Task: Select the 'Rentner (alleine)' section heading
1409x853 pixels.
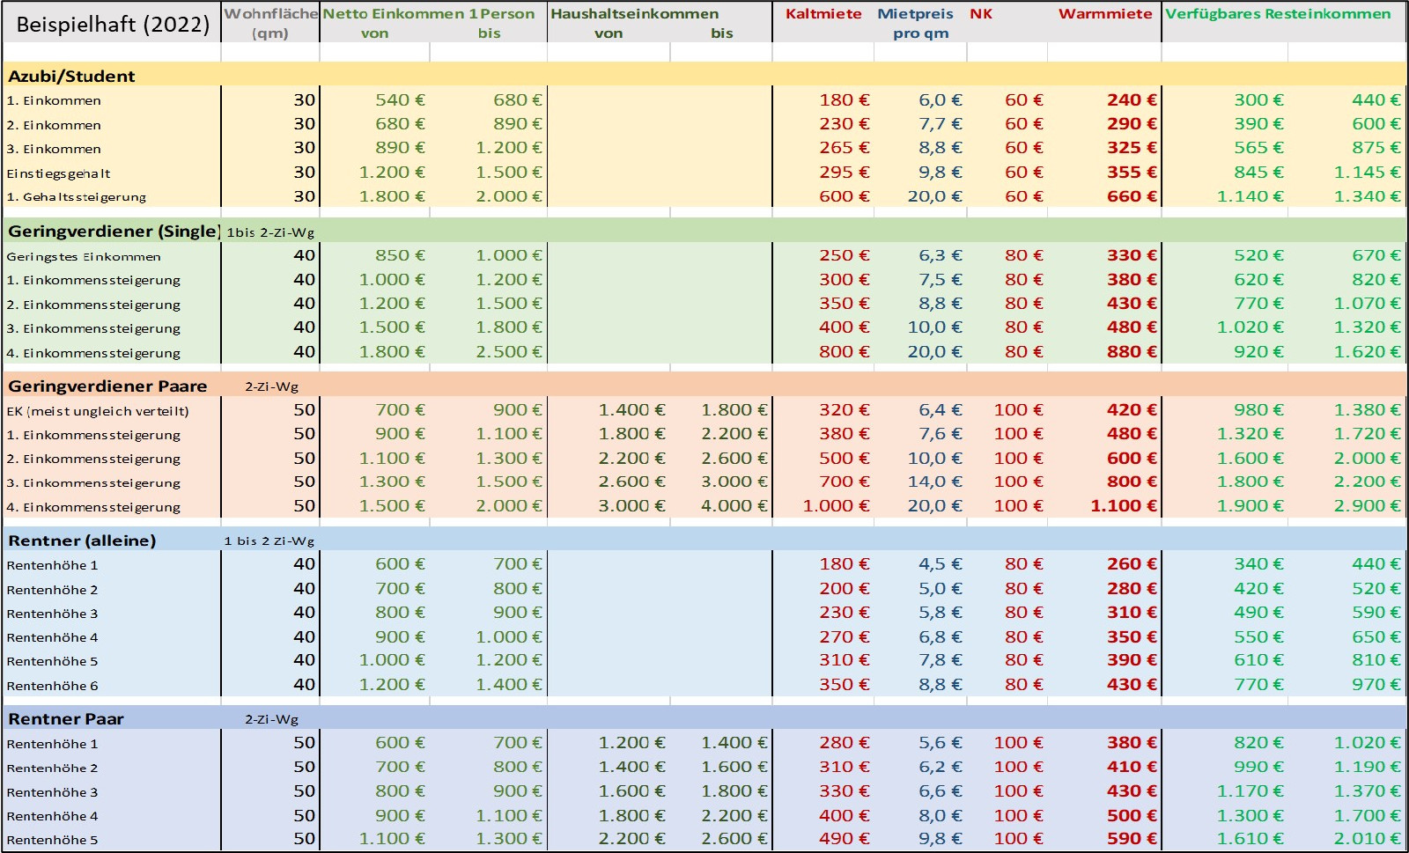Action: [x=82, y=540]
